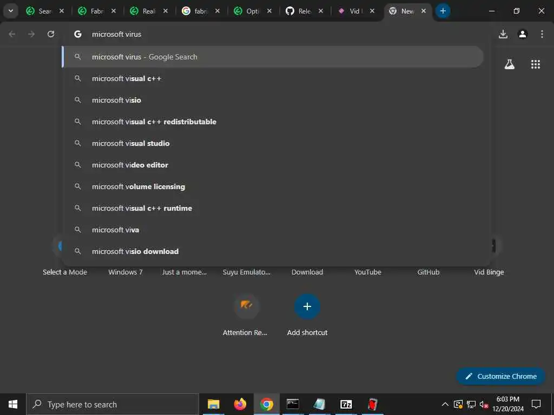Open the 'Just a mome...' shortcut
The height and width of the screenshot is (415, 554).
click(x=184, y=272)
